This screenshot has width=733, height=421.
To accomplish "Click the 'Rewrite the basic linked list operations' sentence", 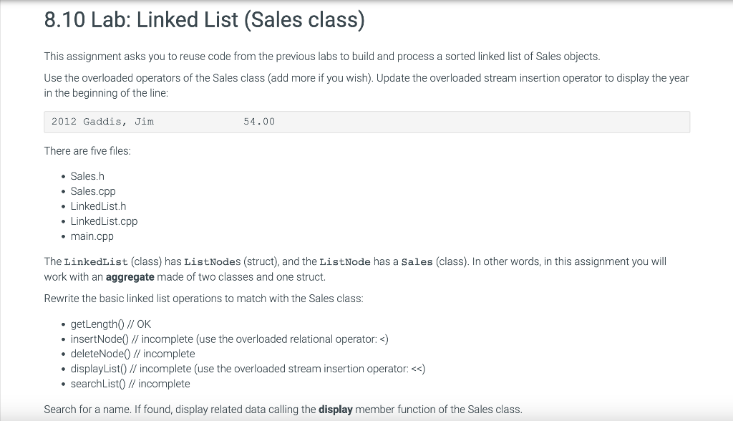I will click(x=203, y=299).
